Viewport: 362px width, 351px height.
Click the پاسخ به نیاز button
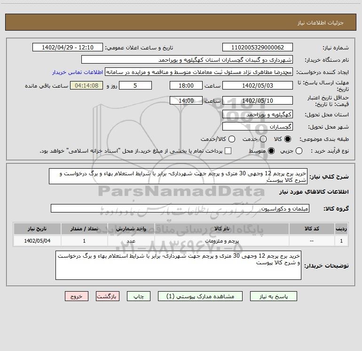coord(273,296)
